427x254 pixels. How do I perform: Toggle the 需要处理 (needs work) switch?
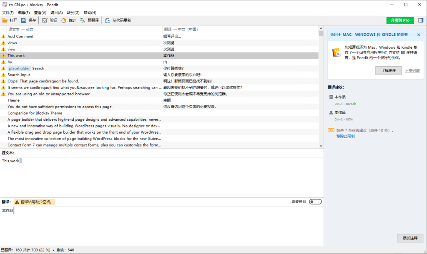pyautogui.click(x=315, y=202)
